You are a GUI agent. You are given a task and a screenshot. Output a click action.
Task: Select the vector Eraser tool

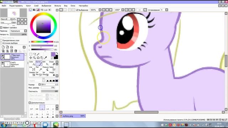coord(52,63)
